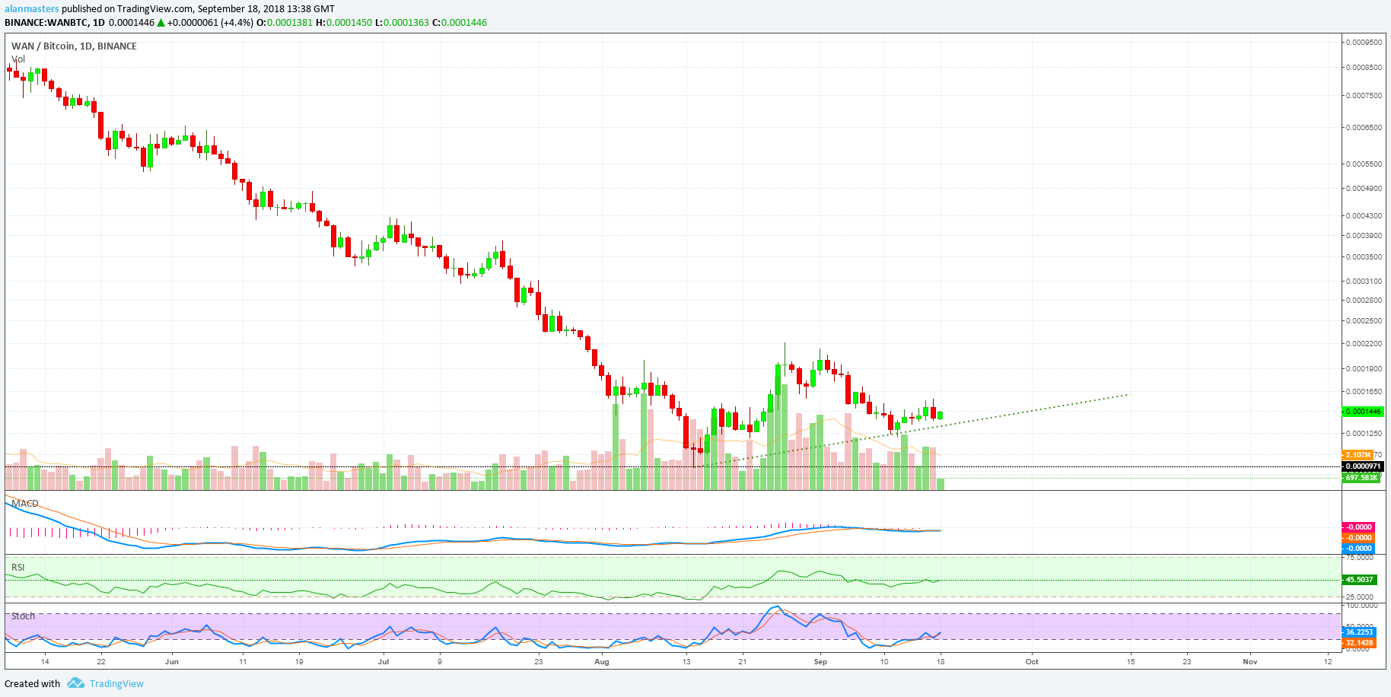Click the Jun label on time axis
Screen dimensions: 1391x697
172,662
